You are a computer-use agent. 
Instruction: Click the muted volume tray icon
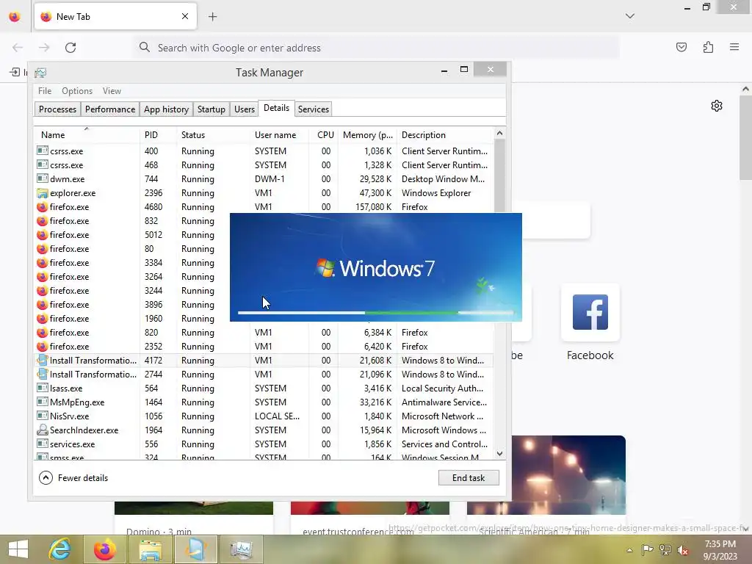tap(683, 550)
